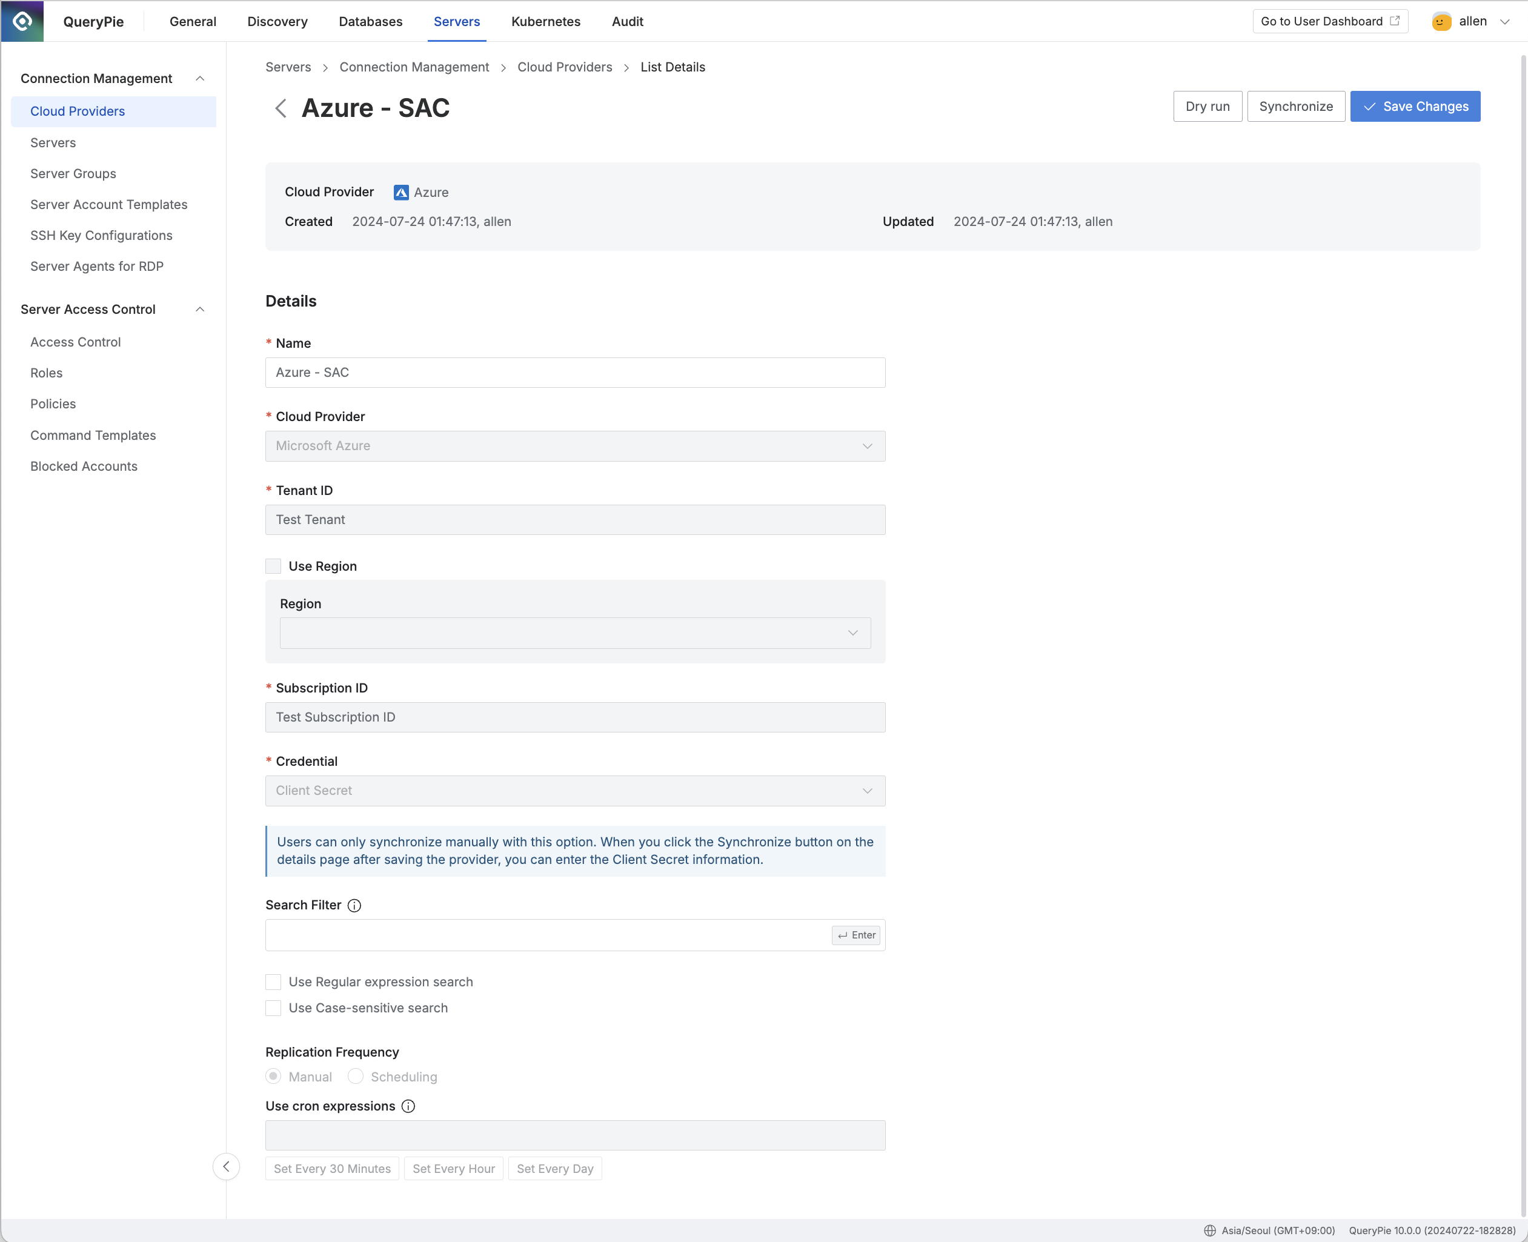The image size is (1528, 1242).
Task: Open the allen user menu chevron
Action: pyautogui.click(x=1504, y=21)
